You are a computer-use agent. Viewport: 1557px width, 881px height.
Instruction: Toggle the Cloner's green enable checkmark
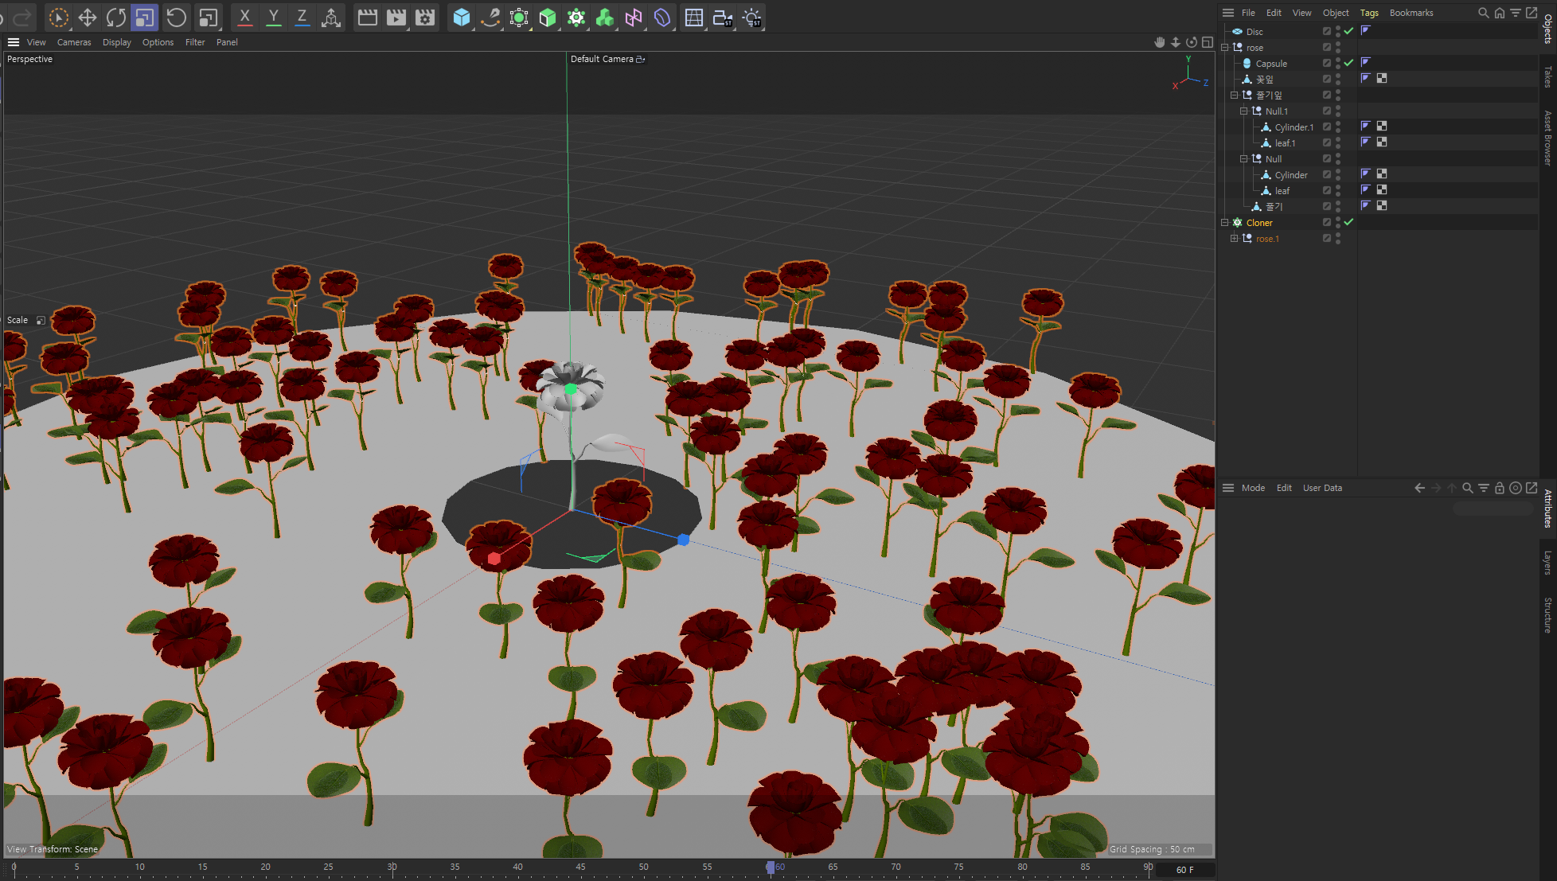[x=1348, y=223]
